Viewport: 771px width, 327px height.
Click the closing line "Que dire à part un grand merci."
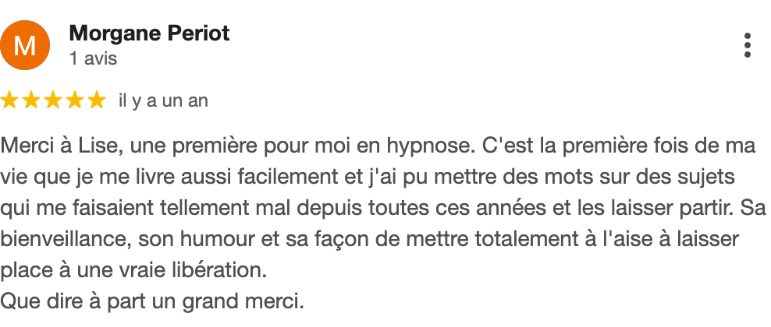(152, 300)
